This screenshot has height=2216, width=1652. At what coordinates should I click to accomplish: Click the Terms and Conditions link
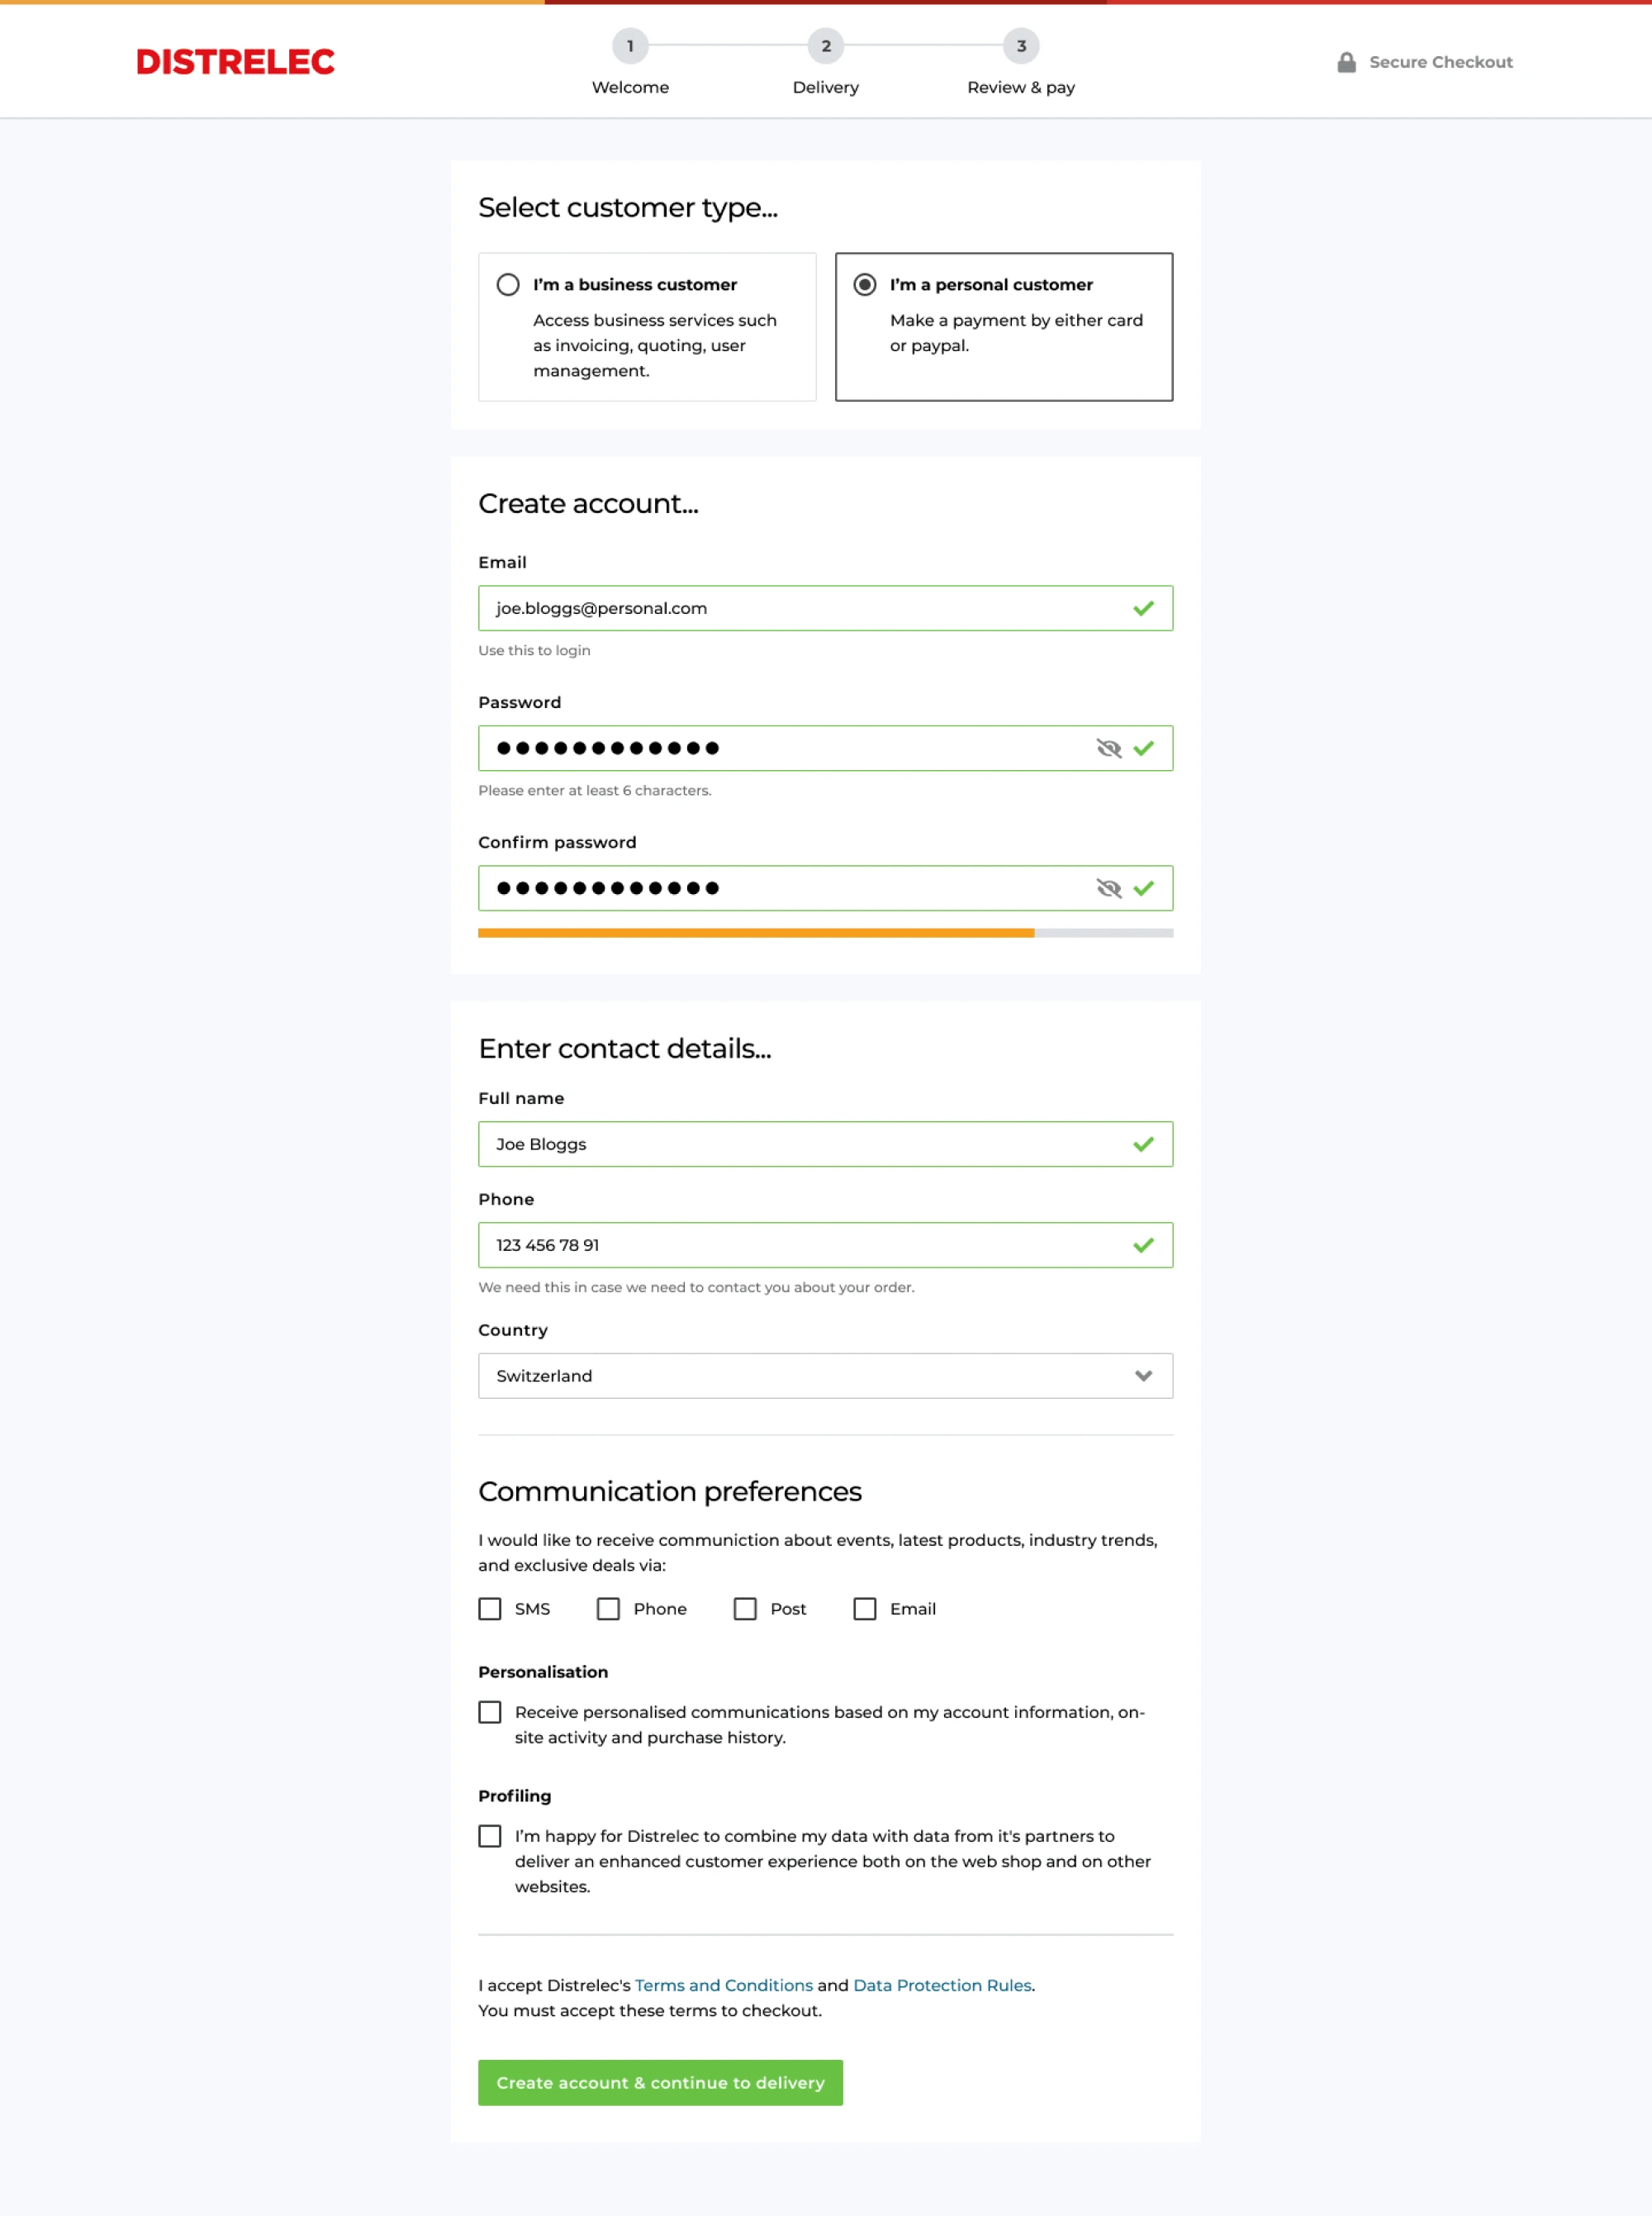(724, 1985)
